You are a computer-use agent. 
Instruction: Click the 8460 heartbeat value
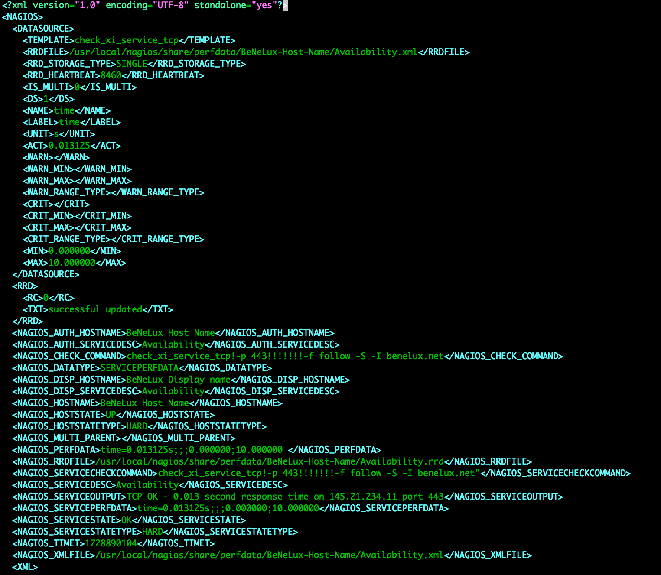coord(111,75)
